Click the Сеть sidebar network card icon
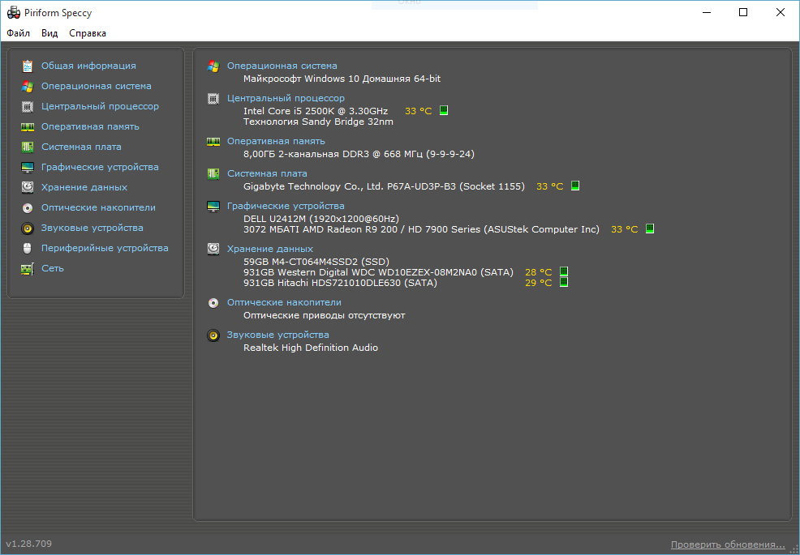Viewport: 800px width, 555px height. pyautogui.click(x=28, y=268)
